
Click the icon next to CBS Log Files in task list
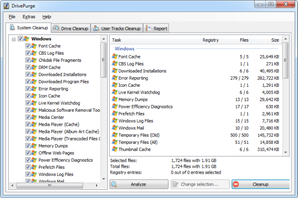pyautogui.click(x=114, y=64)
